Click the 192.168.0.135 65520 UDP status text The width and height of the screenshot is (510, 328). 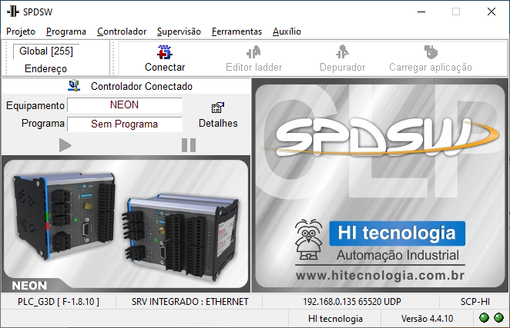click(352, 302)
